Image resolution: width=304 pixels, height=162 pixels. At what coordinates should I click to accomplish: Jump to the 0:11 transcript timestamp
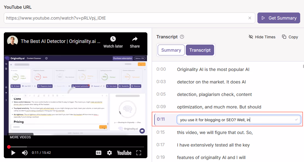pos(161,119)
